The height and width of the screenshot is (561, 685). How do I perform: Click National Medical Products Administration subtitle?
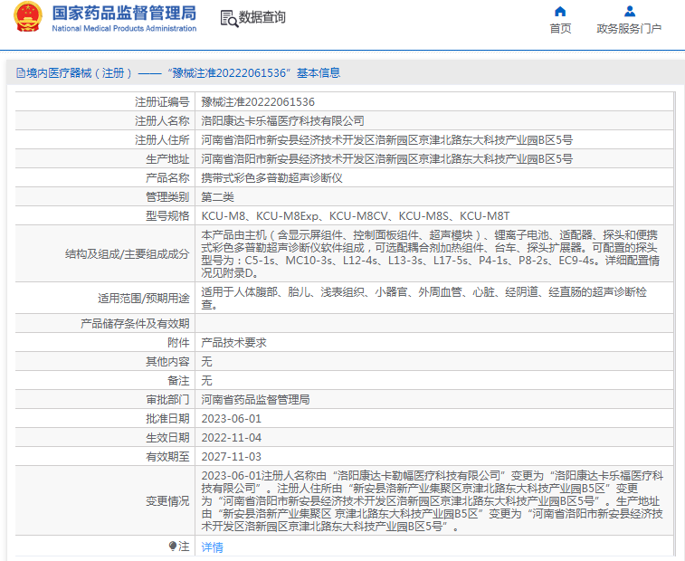pyautogui.click(x=124, y=28)
